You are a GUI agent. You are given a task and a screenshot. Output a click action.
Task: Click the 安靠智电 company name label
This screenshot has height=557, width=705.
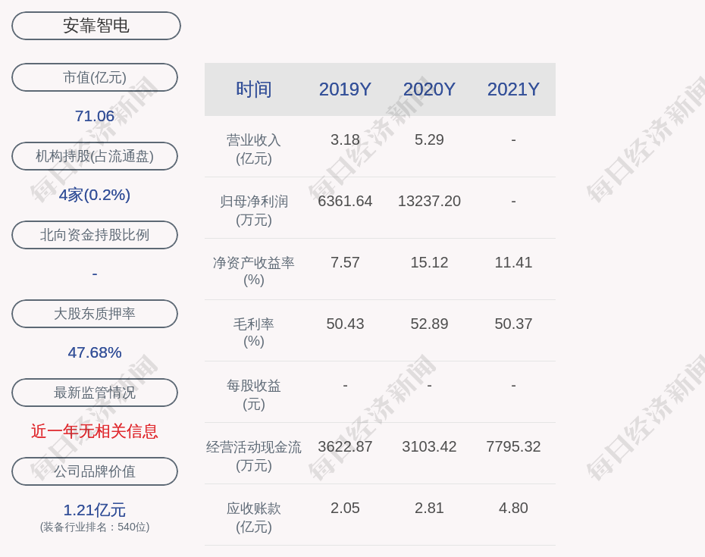coord(96,26)
